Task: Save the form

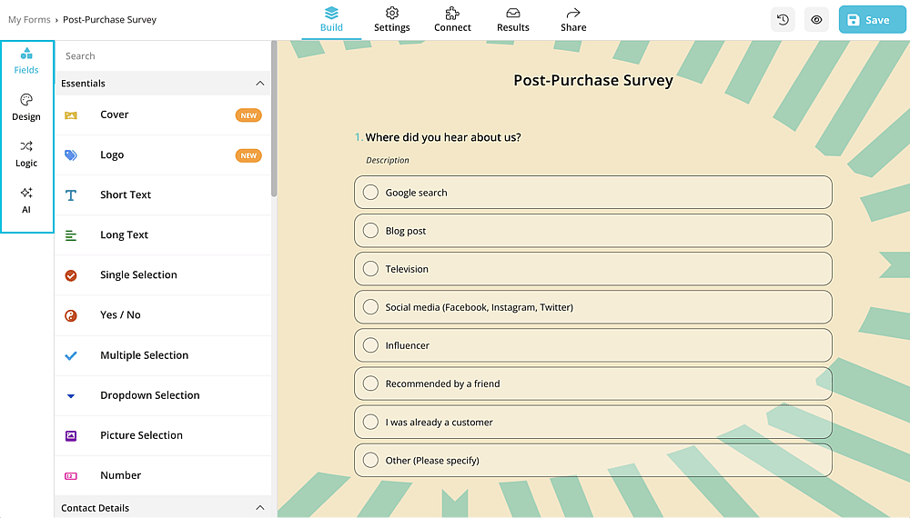Action: pos(873,20)
